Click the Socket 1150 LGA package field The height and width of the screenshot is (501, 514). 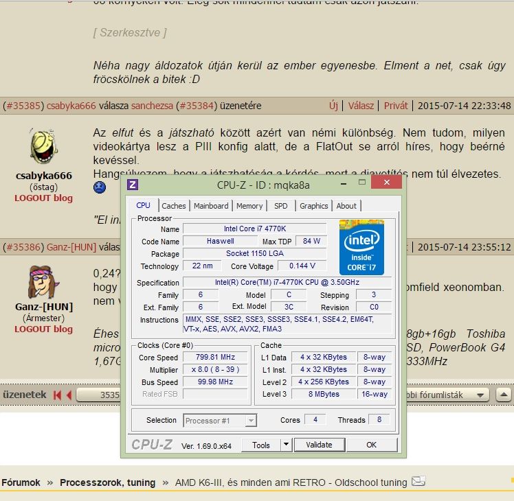coord(255,253)
